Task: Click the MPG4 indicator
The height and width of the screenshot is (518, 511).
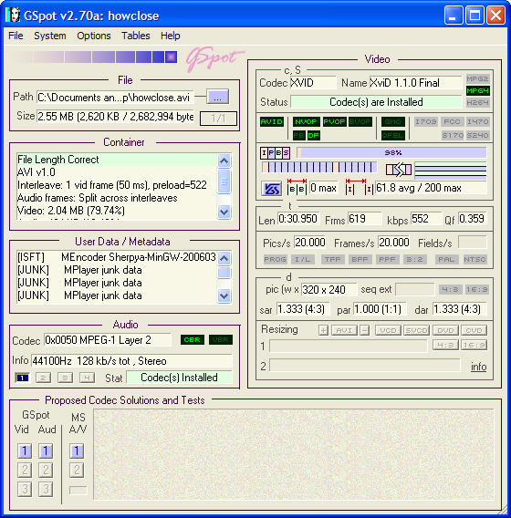Action: point(477,90)
